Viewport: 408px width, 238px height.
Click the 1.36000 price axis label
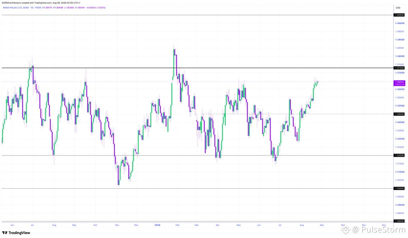click(x=399, y=89)
